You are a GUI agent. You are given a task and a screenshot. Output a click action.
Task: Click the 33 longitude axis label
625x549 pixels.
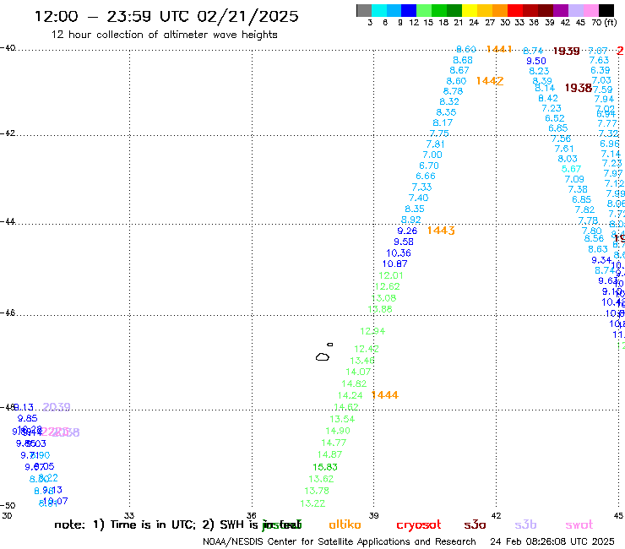tap(129, 515)
